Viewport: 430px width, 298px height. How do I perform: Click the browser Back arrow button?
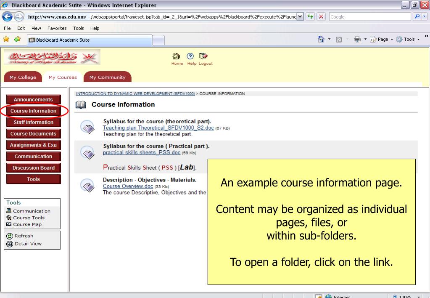pos(7,17)
